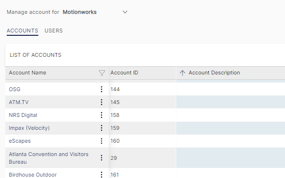The width and height of the screenshot is (285, 178).
Task: Click the Account Name column header
Action: 27,73
